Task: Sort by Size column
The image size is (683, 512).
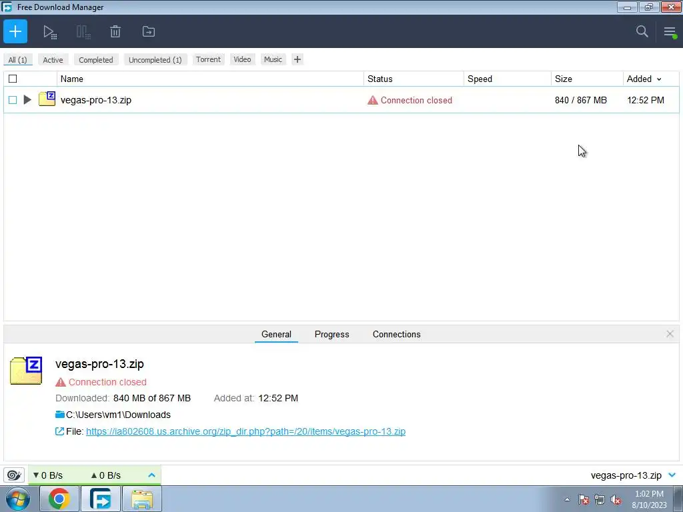Action: 587,79
